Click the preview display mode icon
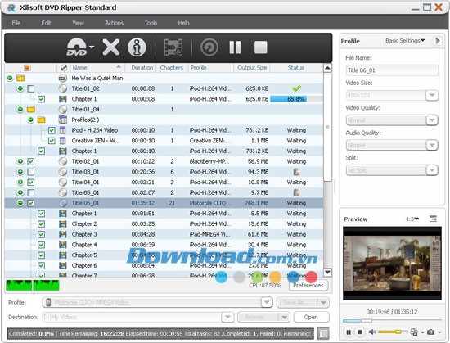 pyautogui.click(x=414, y=332)
